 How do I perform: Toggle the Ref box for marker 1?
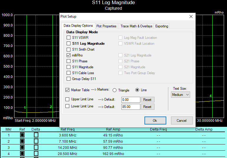click(22, 135)
